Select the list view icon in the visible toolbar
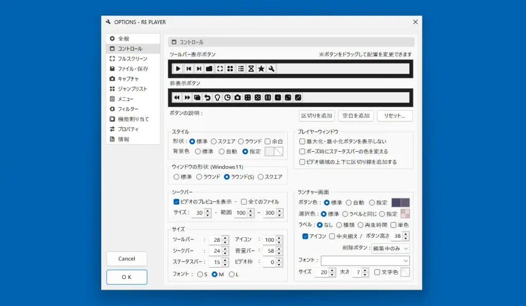The width and height of the screenshot is (526, 306). (x=240, y=68)
